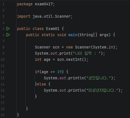Click the scn variable declaration on line 8
Image resolution: width=130 pixels, height=118 pixels.
click(x=56, y=47)
